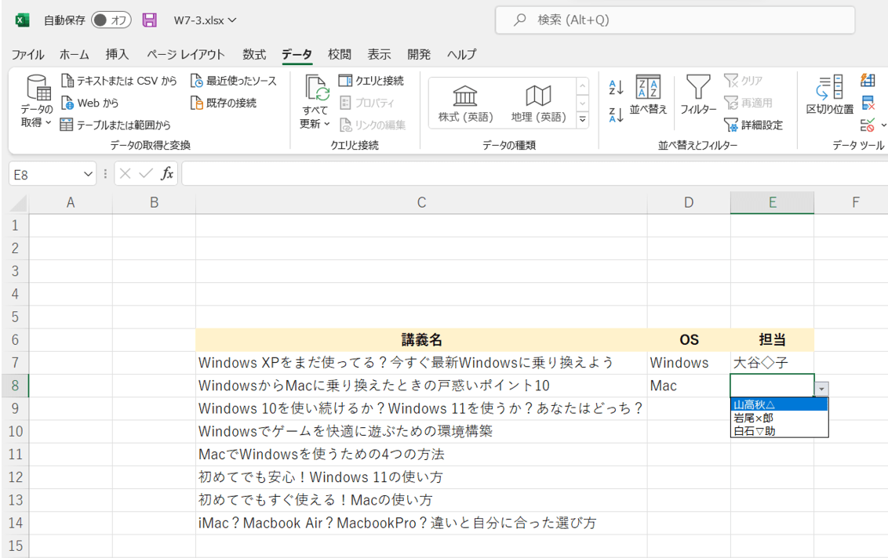Open 最近使ったソース
Viewport: 888px width, 558px height.
234,81
